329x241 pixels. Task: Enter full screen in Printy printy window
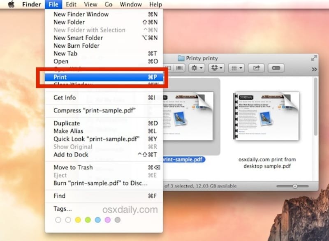click(314, 58)
